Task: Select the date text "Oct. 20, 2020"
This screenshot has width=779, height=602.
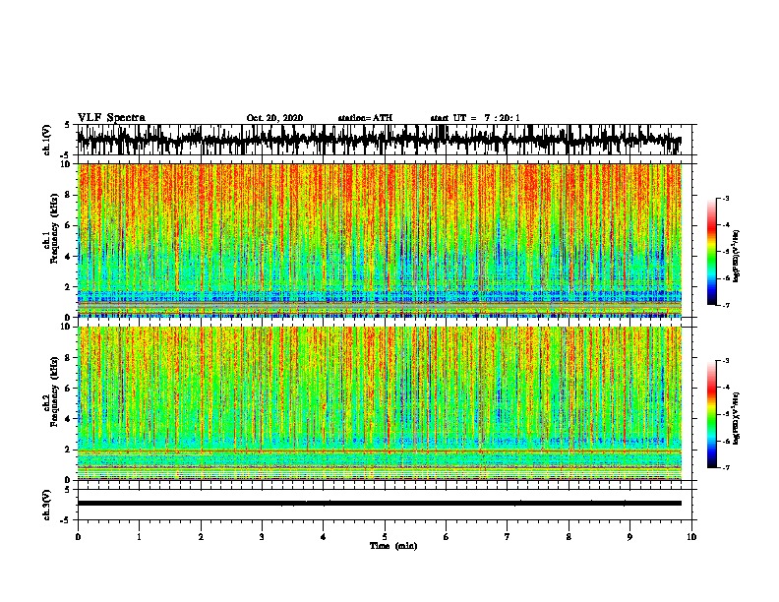Action: point(274,118)
